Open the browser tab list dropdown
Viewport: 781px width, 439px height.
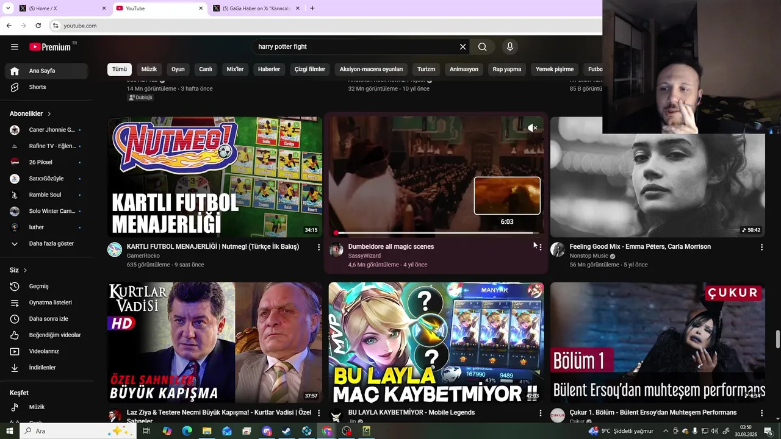pos(8,9)
